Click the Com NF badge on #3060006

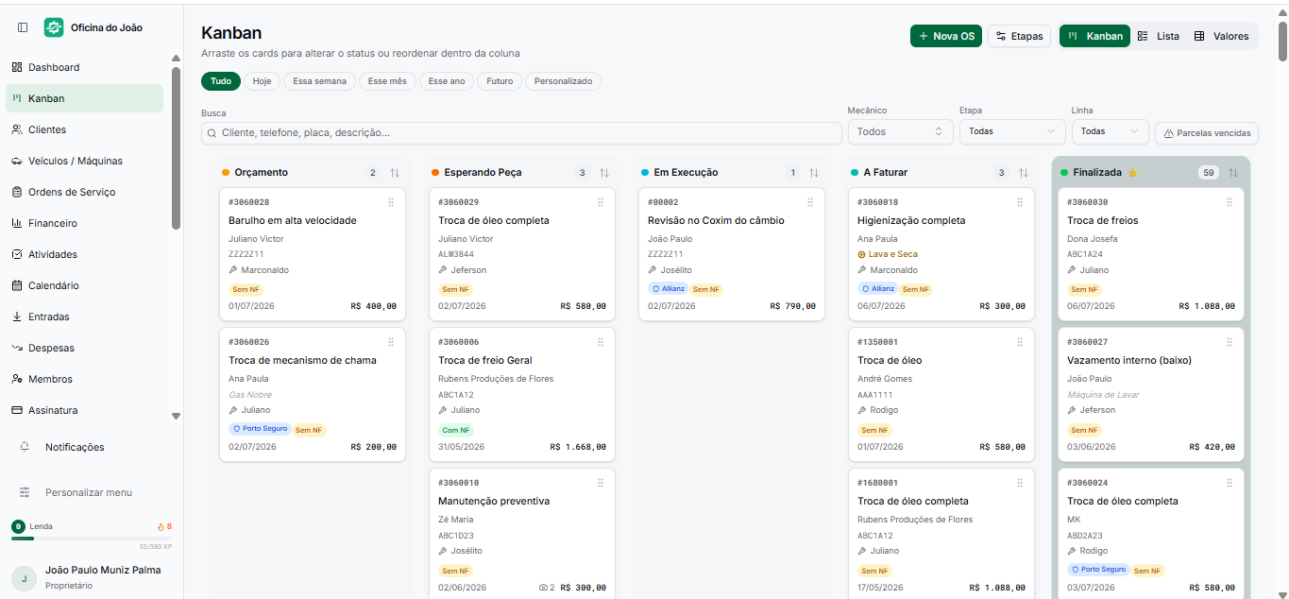pyautogui.click(x=455, y=430)
